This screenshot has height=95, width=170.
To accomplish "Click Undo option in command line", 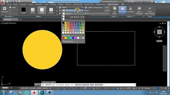I will [x=92, y=85].
